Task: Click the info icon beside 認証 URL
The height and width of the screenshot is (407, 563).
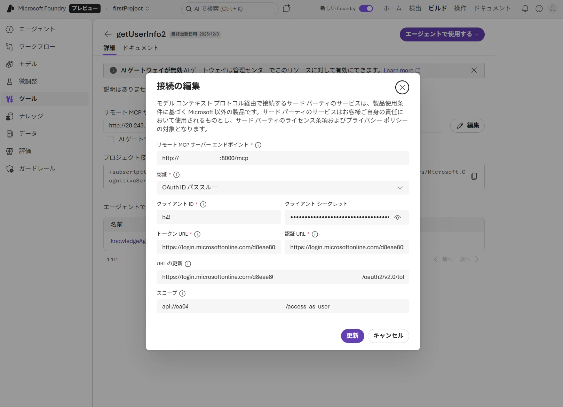Action: pyautogui.click(x=315, y=234)
